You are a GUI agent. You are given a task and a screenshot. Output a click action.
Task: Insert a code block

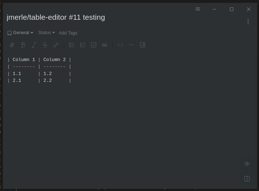tap(121, 45)
